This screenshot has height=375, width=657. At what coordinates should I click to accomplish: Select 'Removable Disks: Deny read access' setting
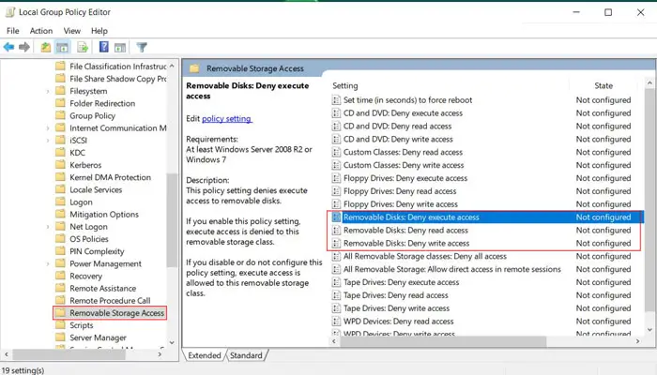pyautogui.click(x=405, y=230)
